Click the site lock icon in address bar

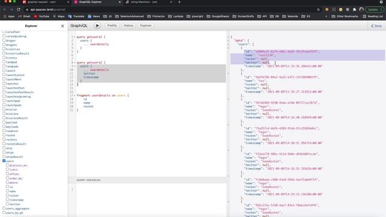pos(27,10)
